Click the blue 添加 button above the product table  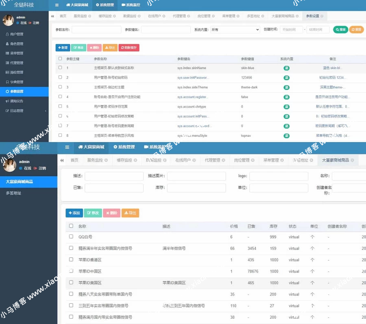pos(74,213)
